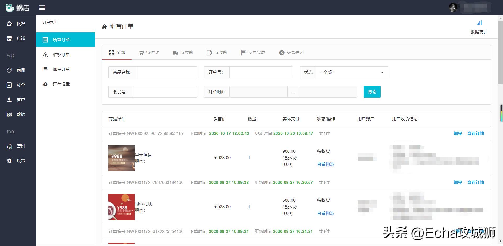Click 查看物流 on the ¥988 order
This screenshot has height=246, width=503.
[325, 164]
